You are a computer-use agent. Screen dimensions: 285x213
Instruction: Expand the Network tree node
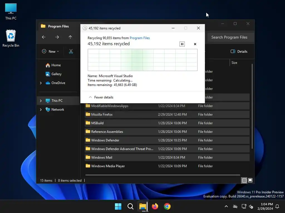pos(41,110)
